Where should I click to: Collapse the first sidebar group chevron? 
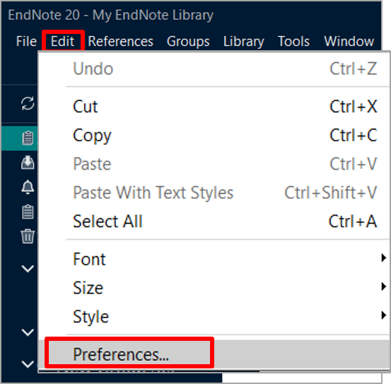tap(28, 269)
